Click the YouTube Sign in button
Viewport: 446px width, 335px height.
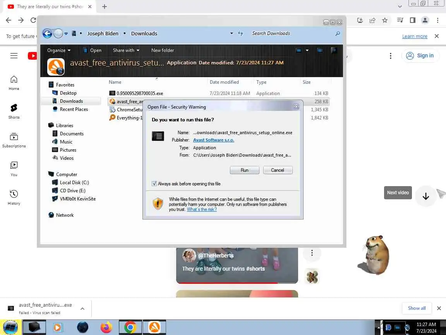coord(420,55)
